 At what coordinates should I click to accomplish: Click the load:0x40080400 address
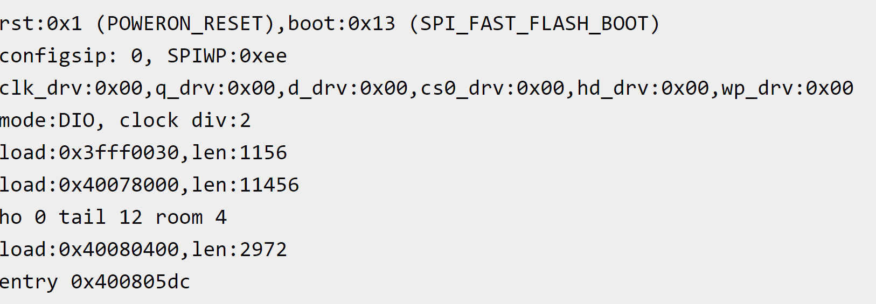point(89,250)
